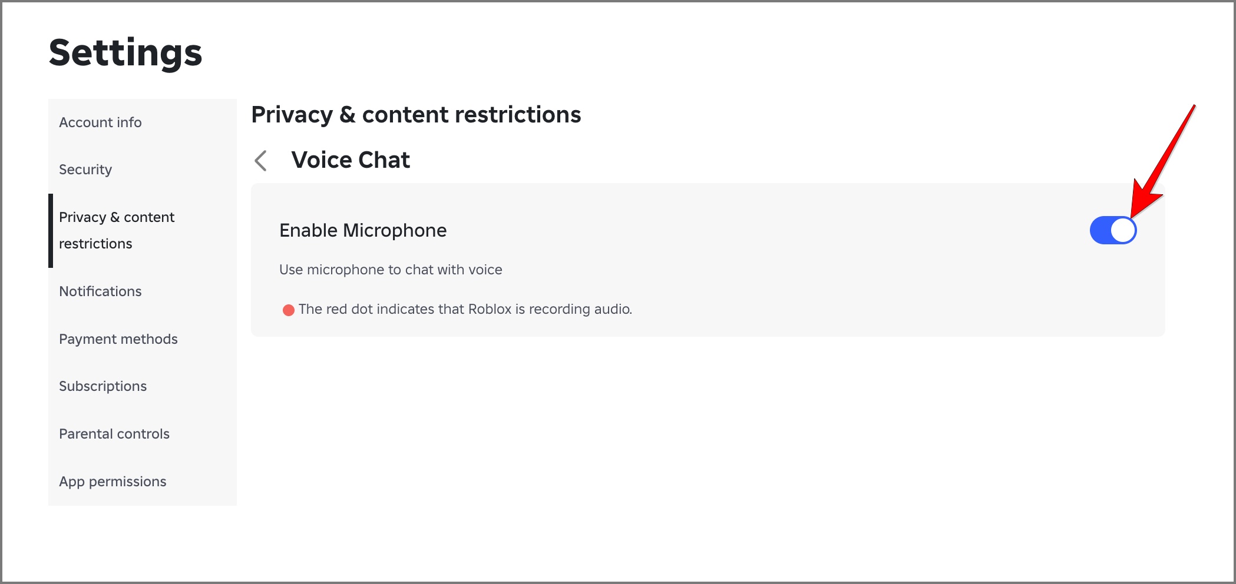This screenshot has width=1236, height=584.
Task: Open Account info settings
Action: [x=100, y=122]
